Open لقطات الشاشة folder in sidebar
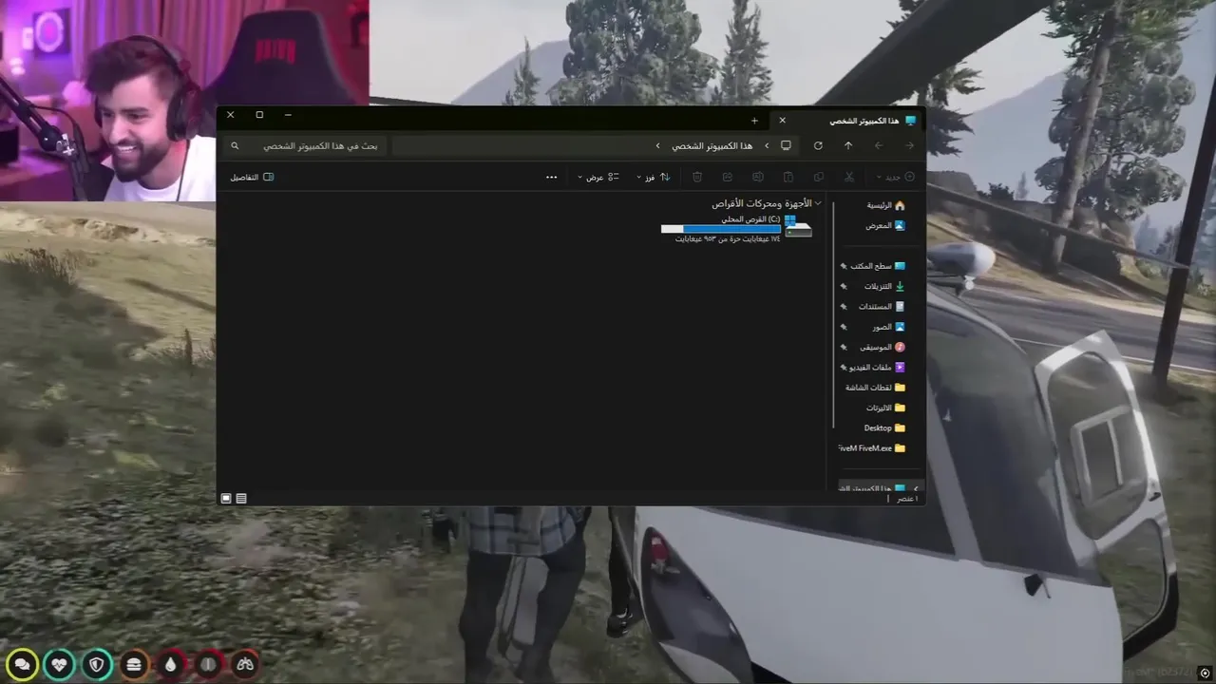 point(876,388)
